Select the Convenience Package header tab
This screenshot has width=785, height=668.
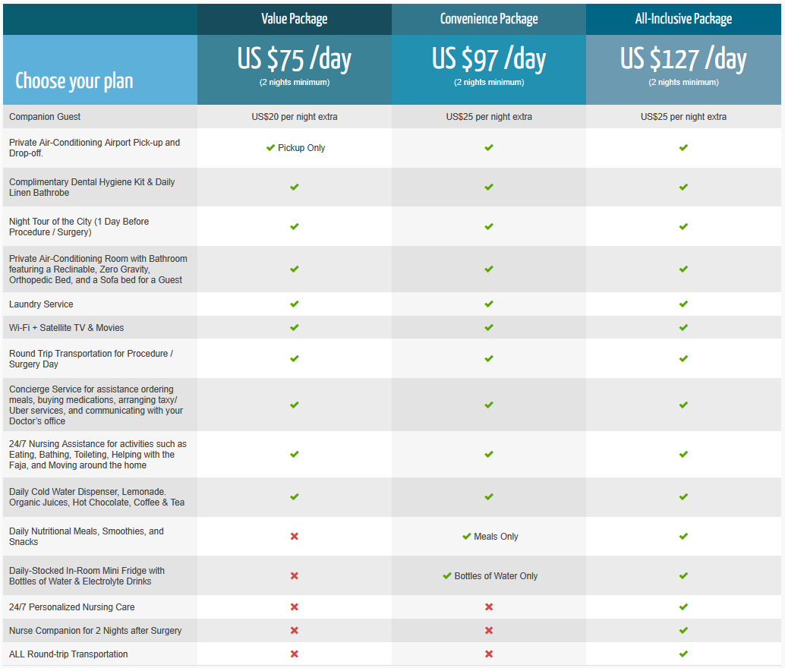pos(489,19)
